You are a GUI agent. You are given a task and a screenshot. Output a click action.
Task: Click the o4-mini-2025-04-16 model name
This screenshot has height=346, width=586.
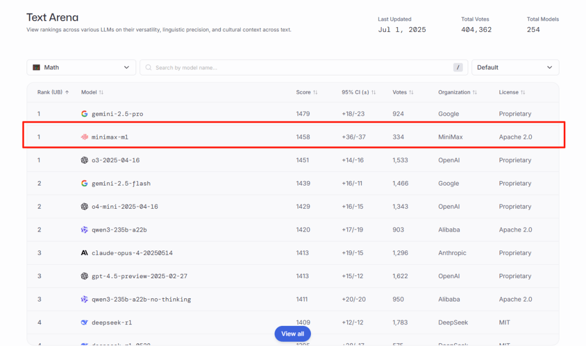pos(125,207)
